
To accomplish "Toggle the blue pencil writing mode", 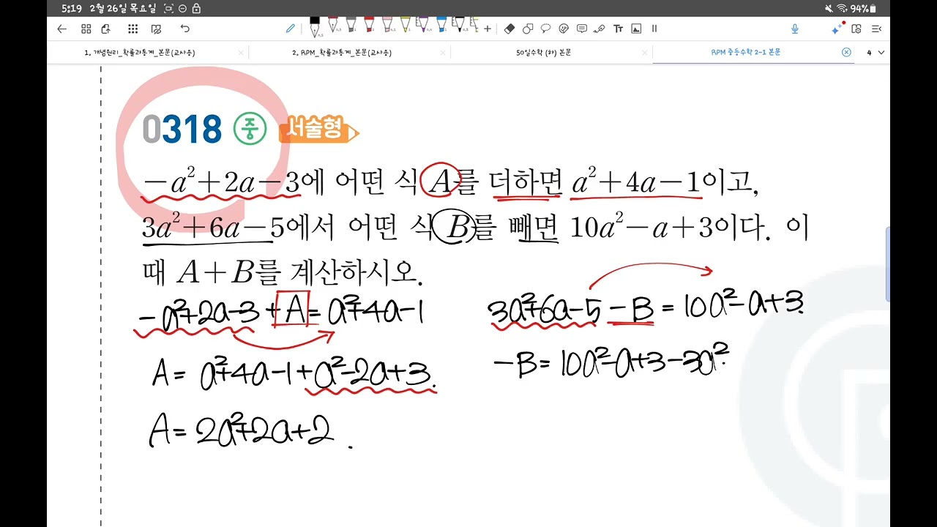I will point(291,29).
